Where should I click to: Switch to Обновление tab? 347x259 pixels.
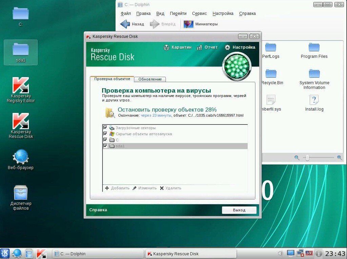(150, 79)
